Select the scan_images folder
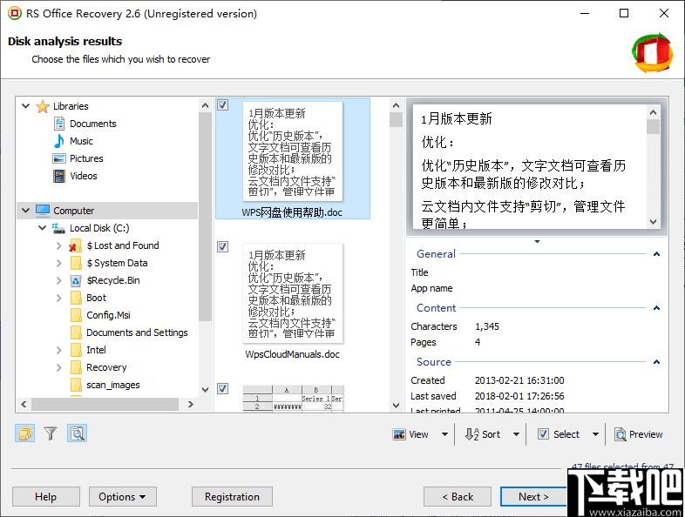The width and height of the screenshot is (685, 517). (x=113, y=385)
